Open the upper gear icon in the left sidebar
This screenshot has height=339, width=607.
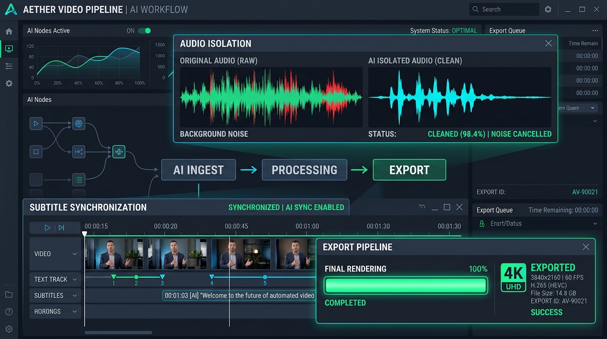coord(9,83)
